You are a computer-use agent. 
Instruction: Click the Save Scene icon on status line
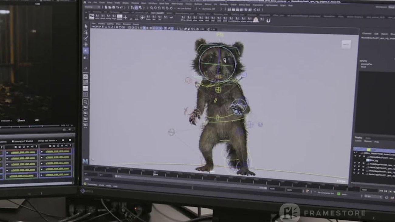(x=114, y=8)
